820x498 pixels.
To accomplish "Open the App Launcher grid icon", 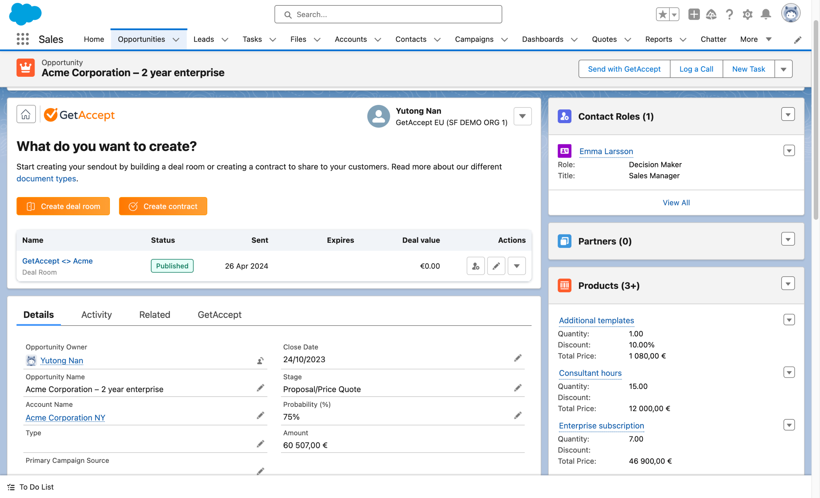I will coord(23,39).
